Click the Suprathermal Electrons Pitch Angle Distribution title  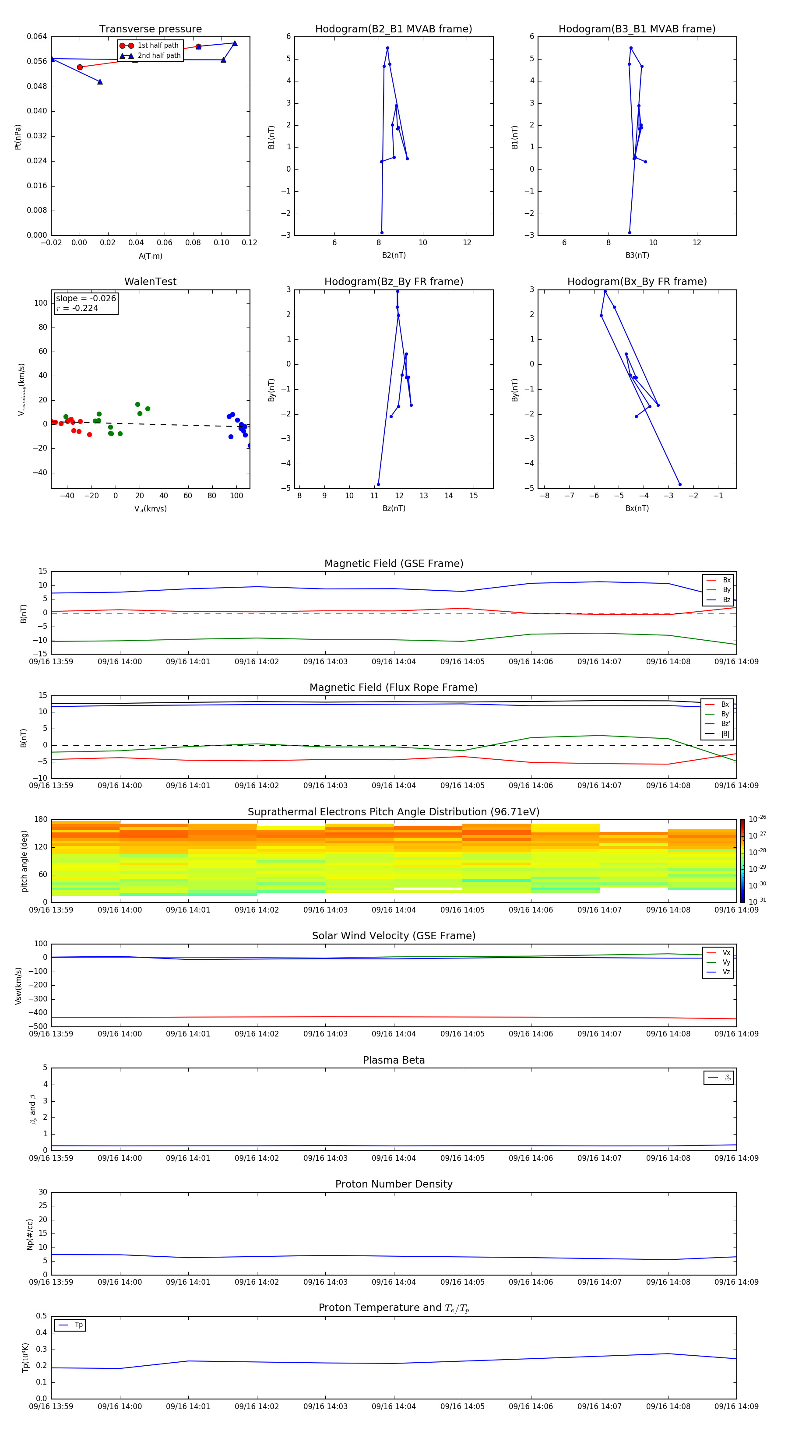(x=394, y=812)
